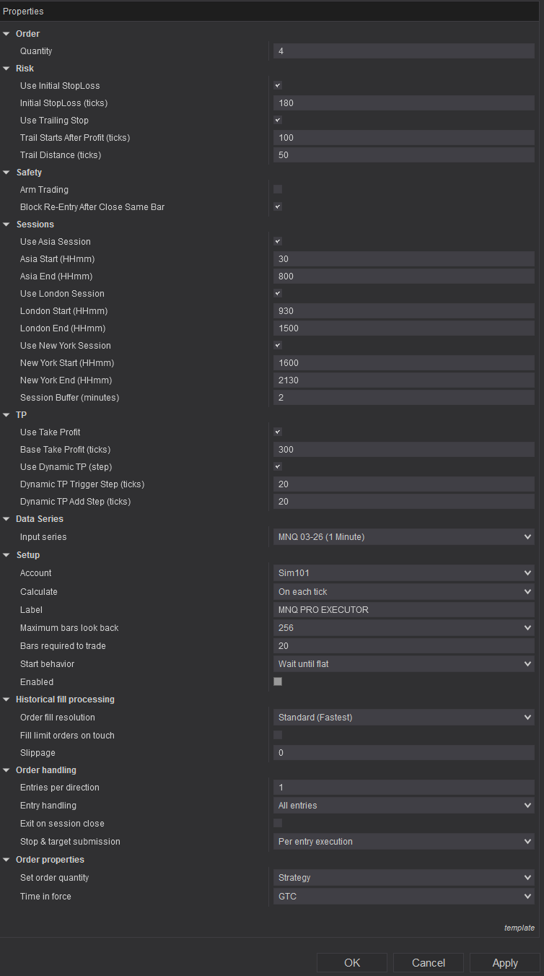This screenshot has width=544, height=976.
Task: Open the Input series dropdown
Action: tap(403, 537)
